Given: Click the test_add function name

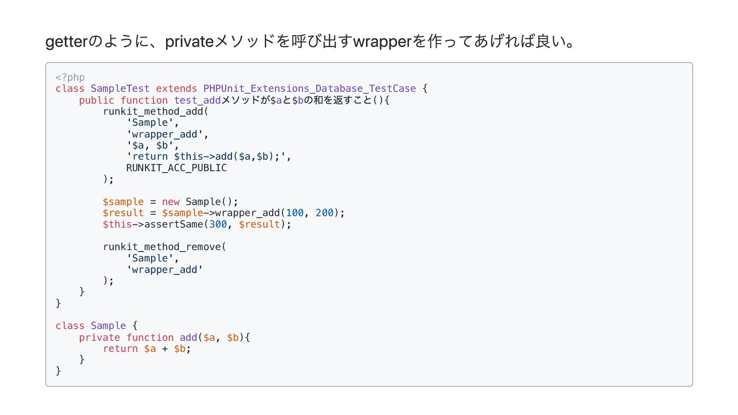Looking at the screenshot, I should pos(197,100).
